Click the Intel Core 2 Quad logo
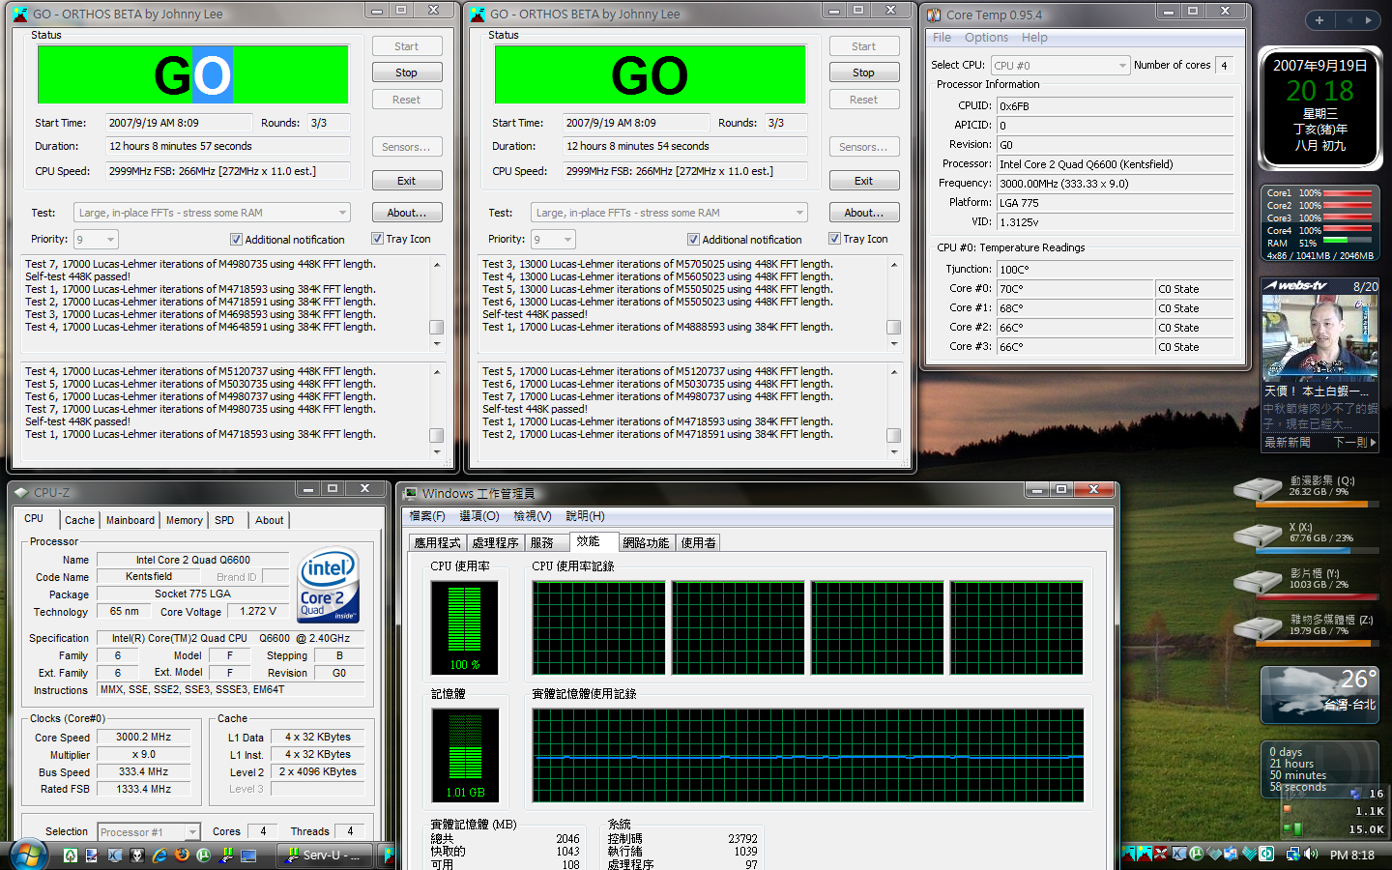 329,585
